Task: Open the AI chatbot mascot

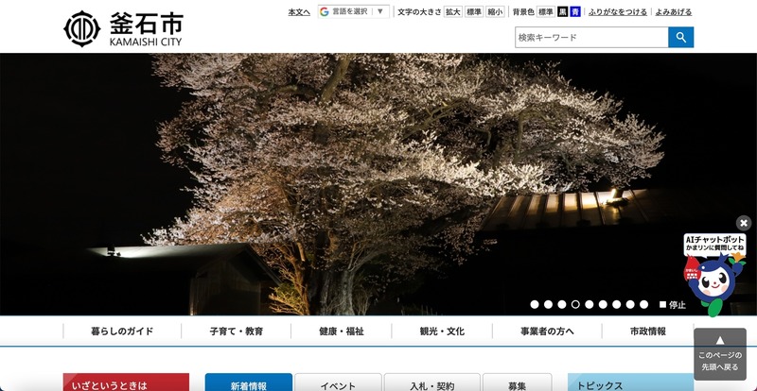Action: (714, 279)
